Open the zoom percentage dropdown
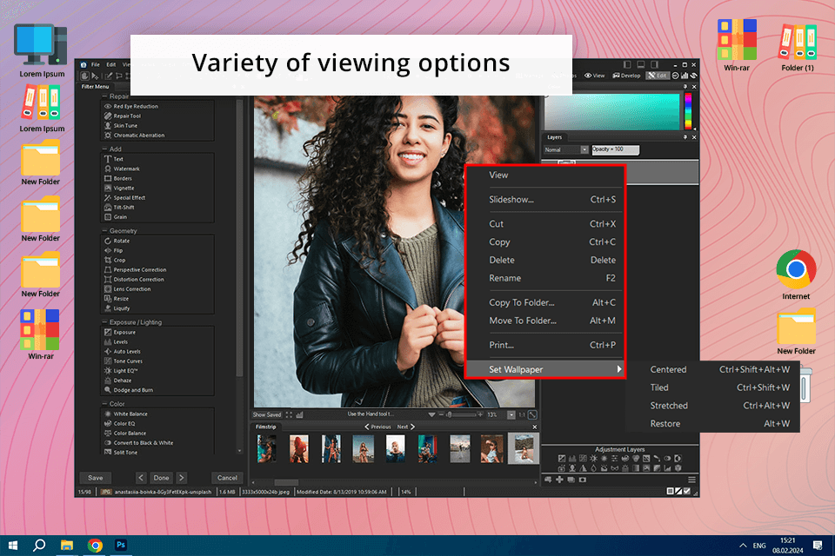Screen dimensions: 835x556 511,414
